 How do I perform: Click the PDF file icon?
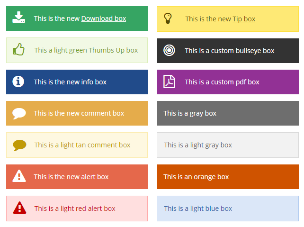coord(169,82)
